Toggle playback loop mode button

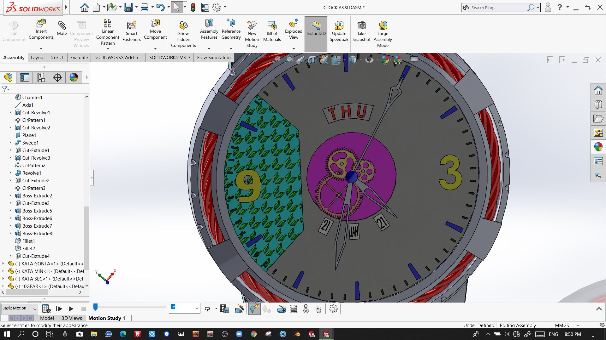tap(207, 309)
